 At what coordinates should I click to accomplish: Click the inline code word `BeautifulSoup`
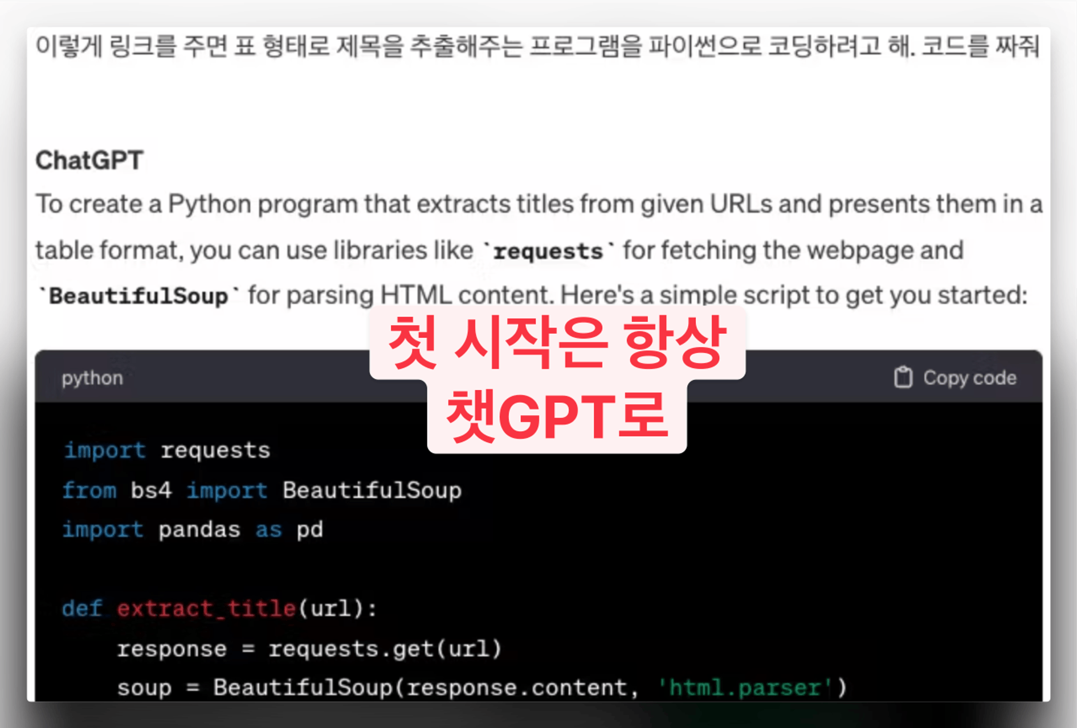[x=138, y=296]
